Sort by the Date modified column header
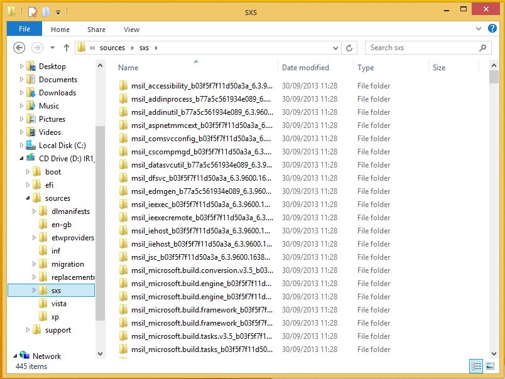Viewport: 505px width, 379px height. (305, 68)
